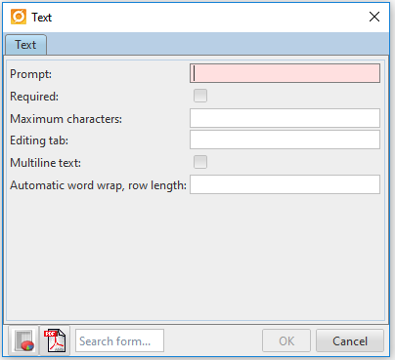Click the Multiline text label
The width and height of the screenshot is (395, 360).
(x=46, y=163)
